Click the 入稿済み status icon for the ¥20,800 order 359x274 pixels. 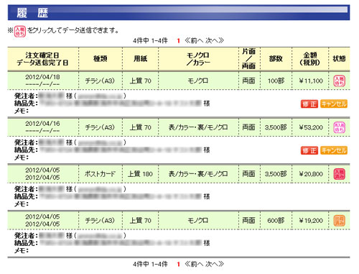coord(339,174)
